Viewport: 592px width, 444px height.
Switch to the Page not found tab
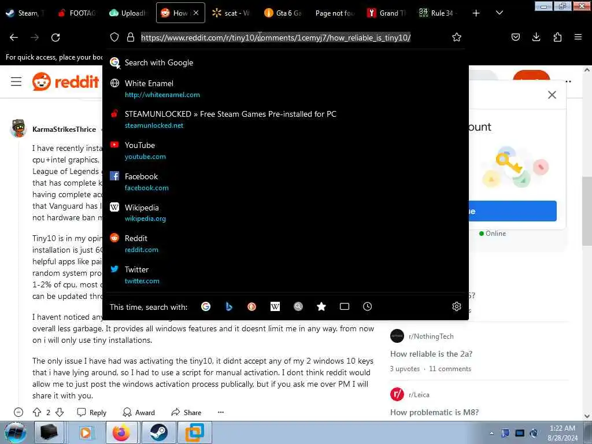pos(335,13)
